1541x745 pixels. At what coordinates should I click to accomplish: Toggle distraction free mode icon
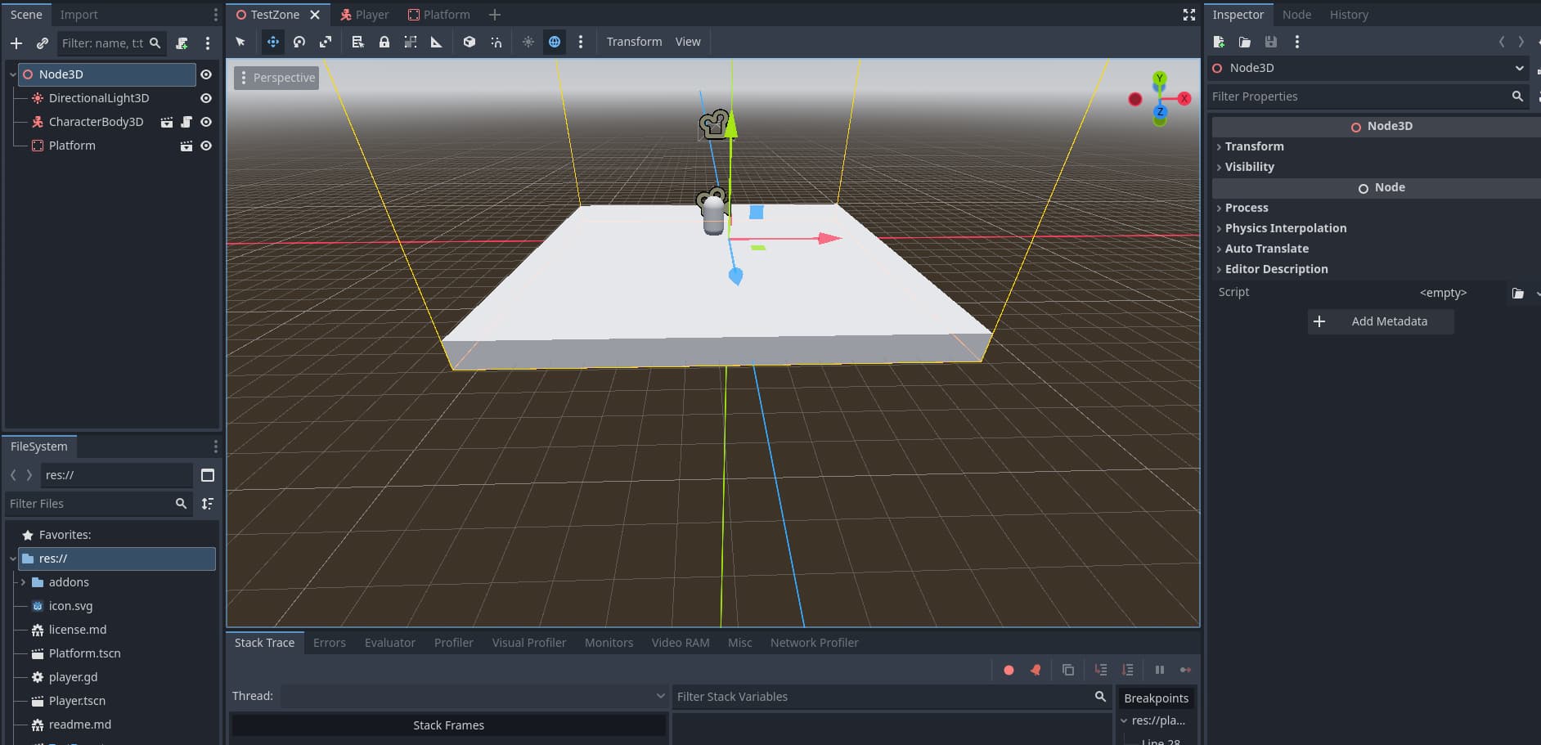click(x=1188, y=15)
